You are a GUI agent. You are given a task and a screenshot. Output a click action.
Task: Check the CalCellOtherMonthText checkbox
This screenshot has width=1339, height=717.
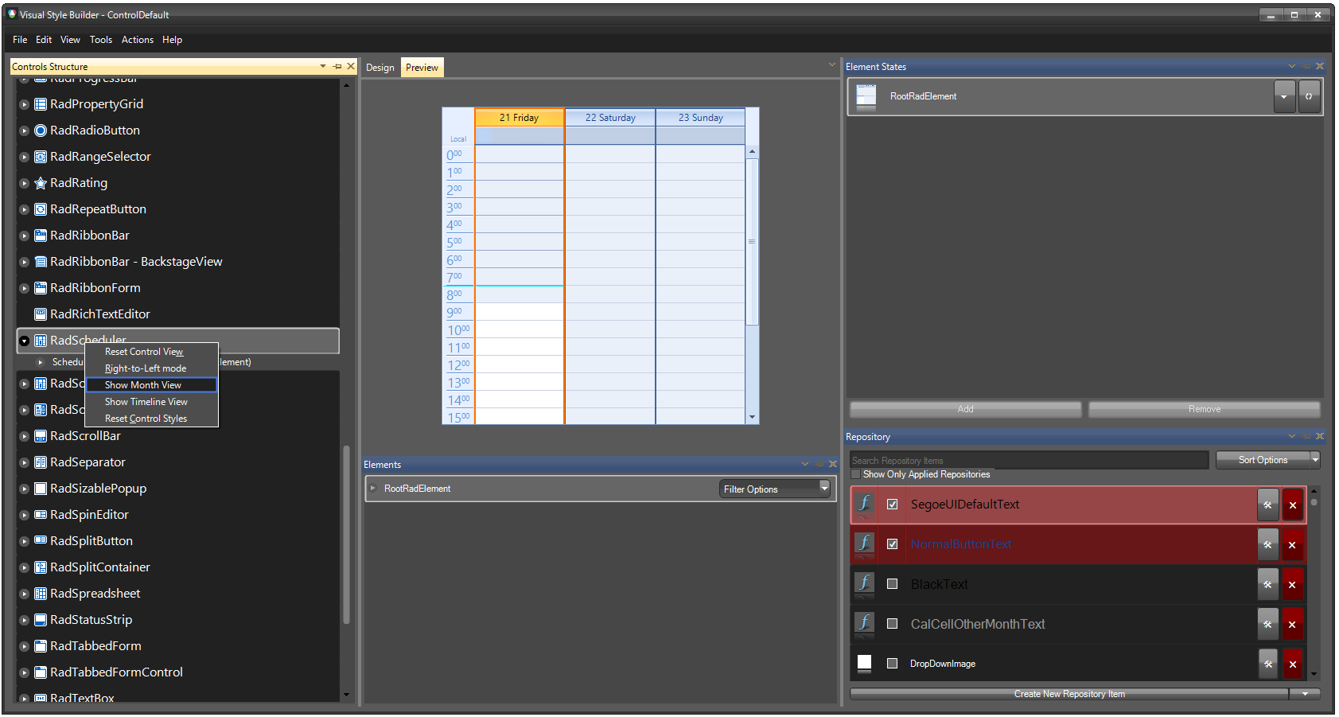(x=893, y=624)
